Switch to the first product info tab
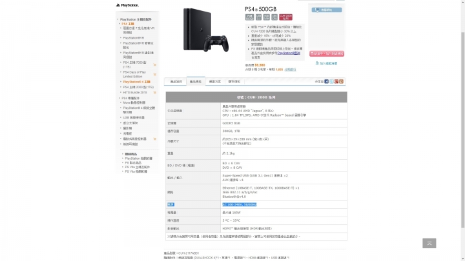The height and width of the screenshot is (261, 465). click(x=176, y=81)
